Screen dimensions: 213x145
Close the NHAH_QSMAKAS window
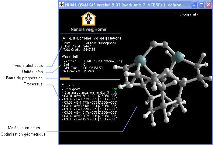pyautogui.click(x=208, y=5)
